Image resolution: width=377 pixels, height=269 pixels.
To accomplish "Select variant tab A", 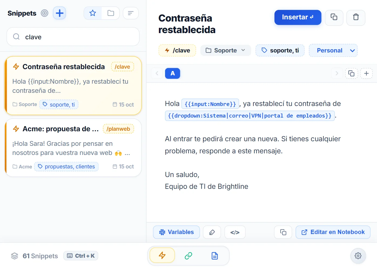I will [173, 73].
